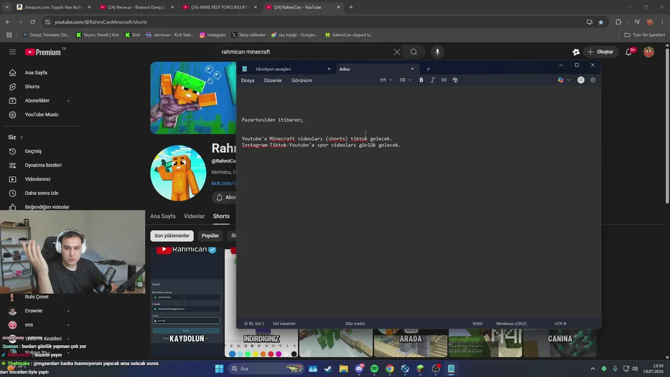Open Videolarınız in sidebar
Screen dimensions: 670x377
(37, 179)
